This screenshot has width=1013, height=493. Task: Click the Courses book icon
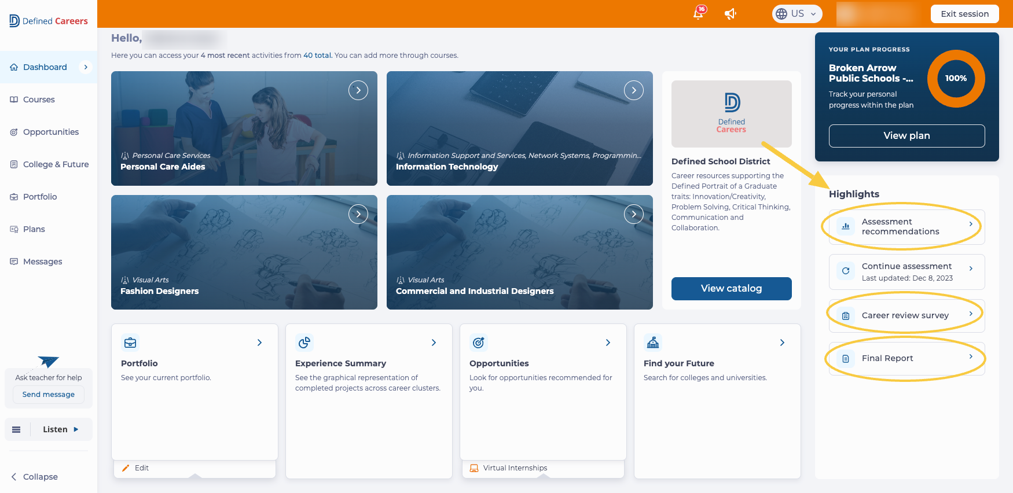[x=14, y=100]
